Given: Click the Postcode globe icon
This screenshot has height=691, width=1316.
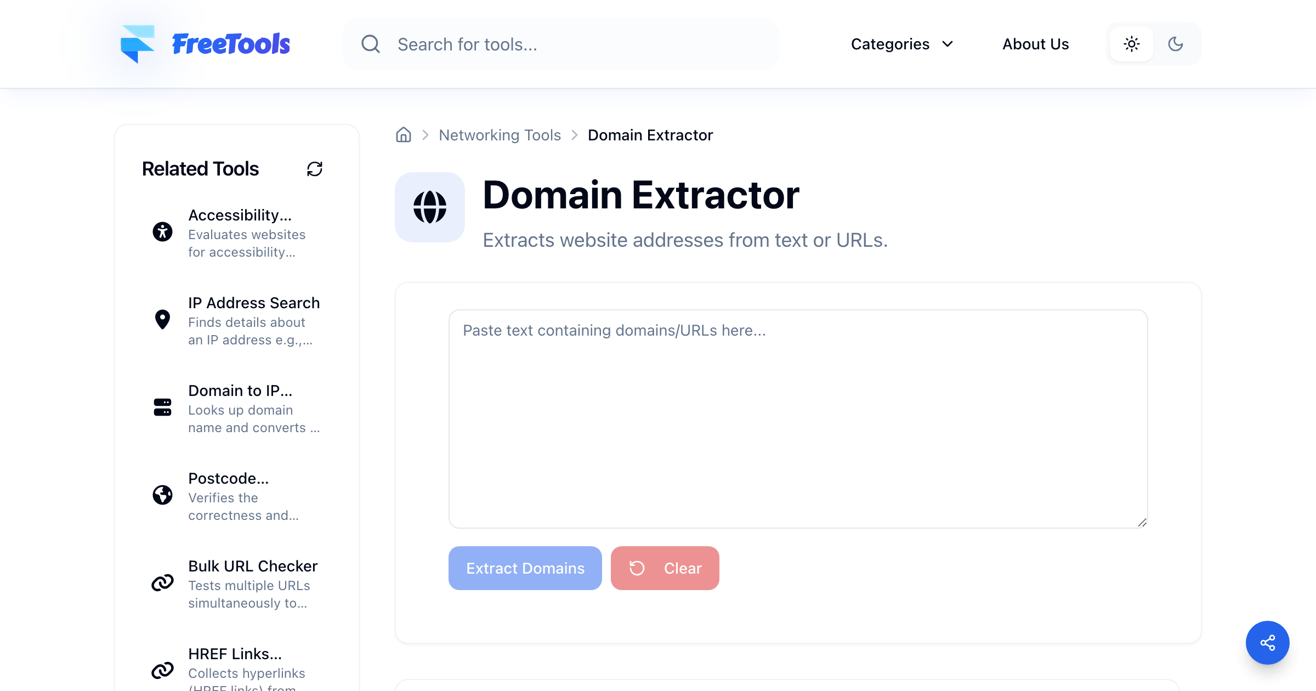Looking at the screenshot, I should tap(162, 495).
